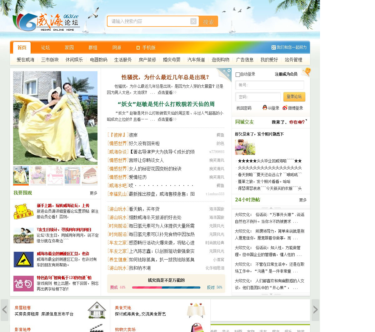Open 更多 next to 我要围观
The image size is (375, 332).
tap(93, 193)
